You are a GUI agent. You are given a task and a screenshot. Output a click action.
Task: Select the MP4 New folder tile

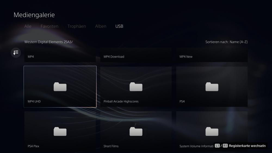(212, 55)
